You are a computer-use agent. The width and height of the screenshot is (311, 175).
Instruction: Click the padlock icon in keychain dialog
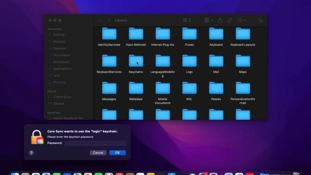(37, 137)
